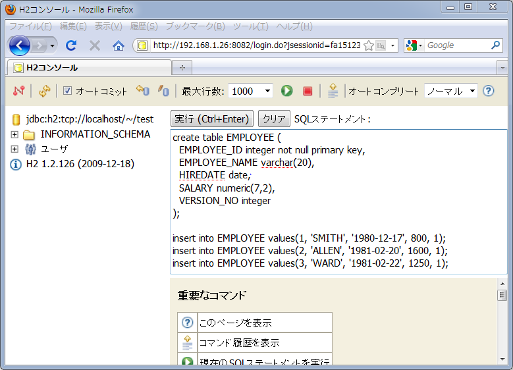
Task: Click the commit icon in H2 toolbar
Action: point(142,91)
